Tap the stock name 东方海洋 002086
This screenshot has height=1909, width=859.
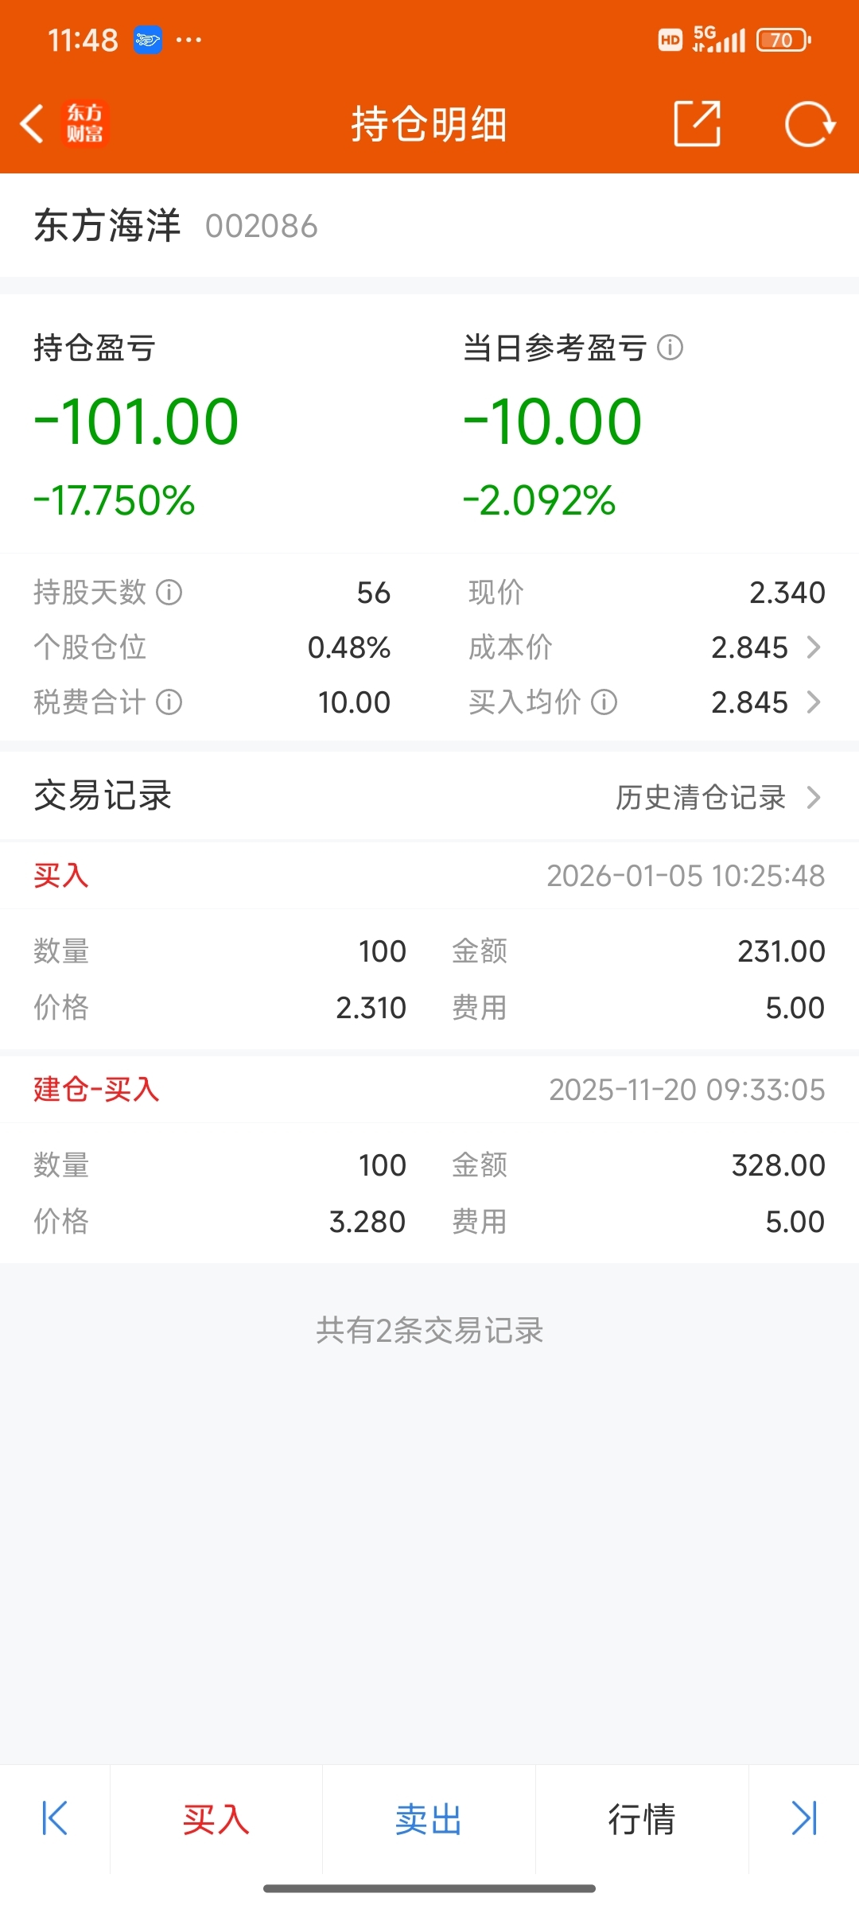point(176,226)
